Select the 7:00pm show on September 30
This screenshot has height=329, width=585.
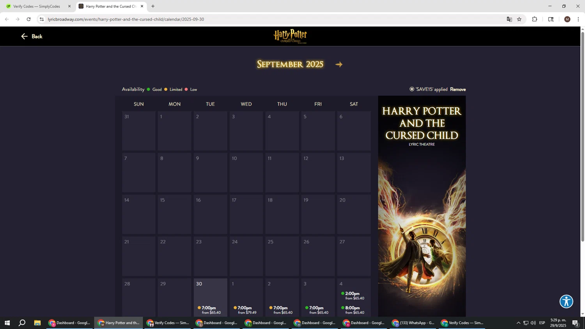(x=209, y=310)
